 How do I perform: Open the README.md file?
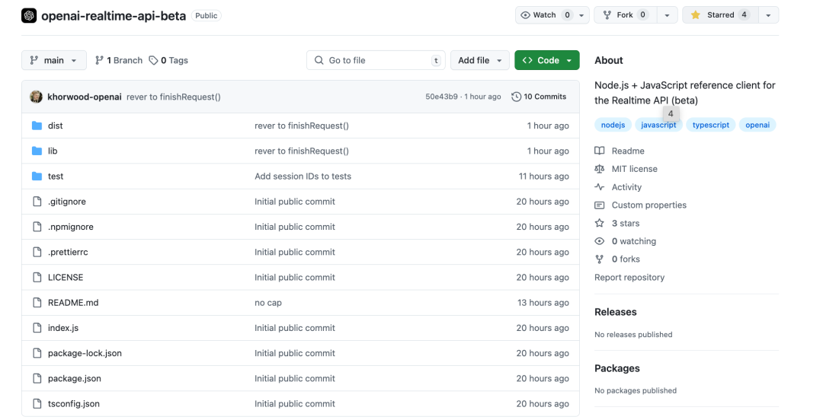coord(73,303)
